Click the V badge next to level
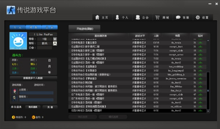This screenshot has width=220, height=129. point(55,39)
